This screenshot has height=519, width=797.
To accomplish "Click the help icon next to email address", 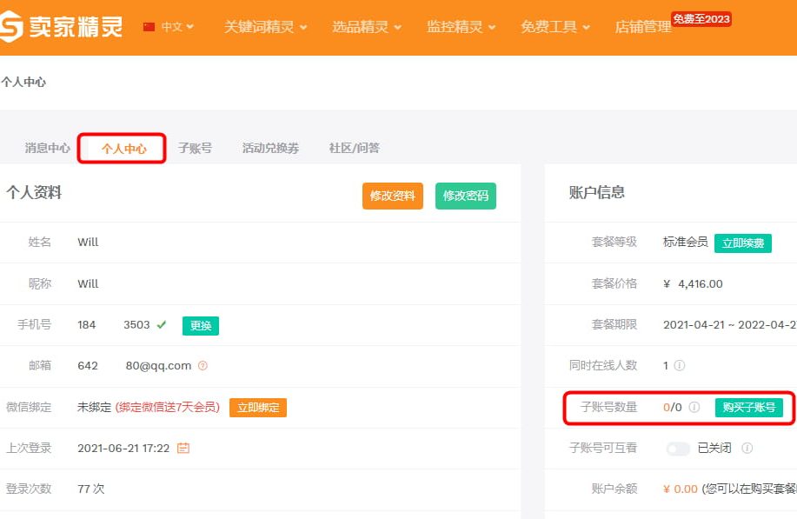I will point(203,366).
